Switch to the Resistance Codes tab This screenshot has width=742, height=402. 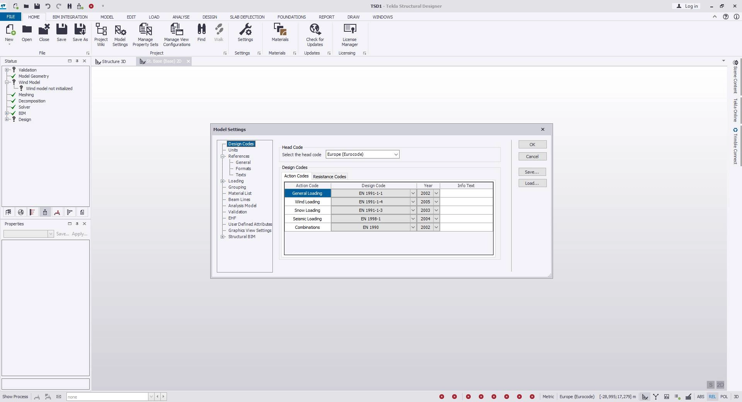click(329, 177)
